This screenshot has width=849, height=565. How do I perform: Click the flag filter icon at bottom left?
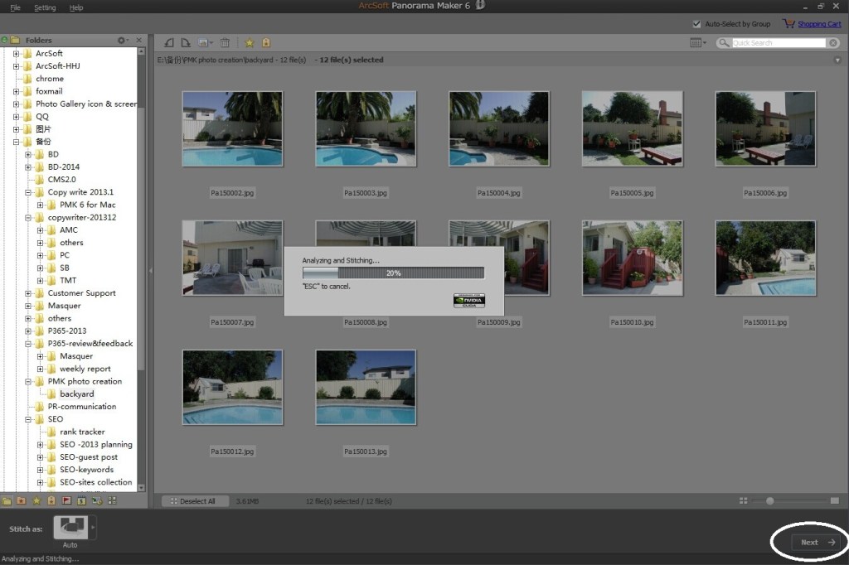[66, 500]
